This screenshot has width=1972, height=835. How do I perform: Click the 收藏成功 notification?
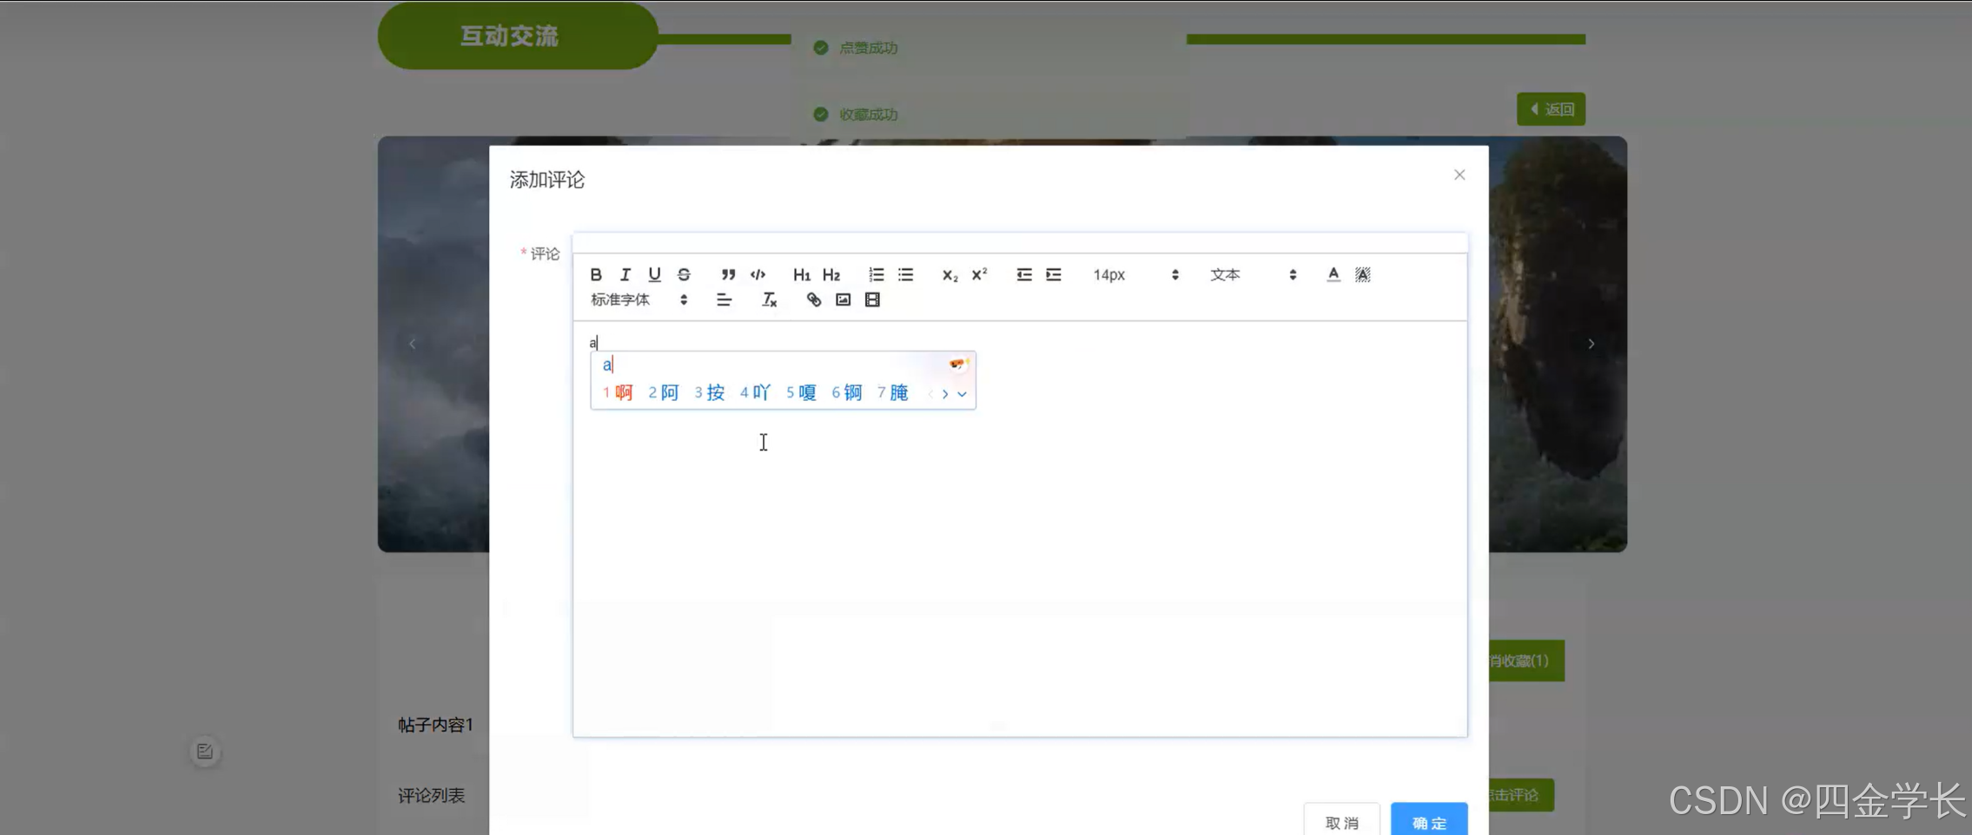(x=989, y=114)
